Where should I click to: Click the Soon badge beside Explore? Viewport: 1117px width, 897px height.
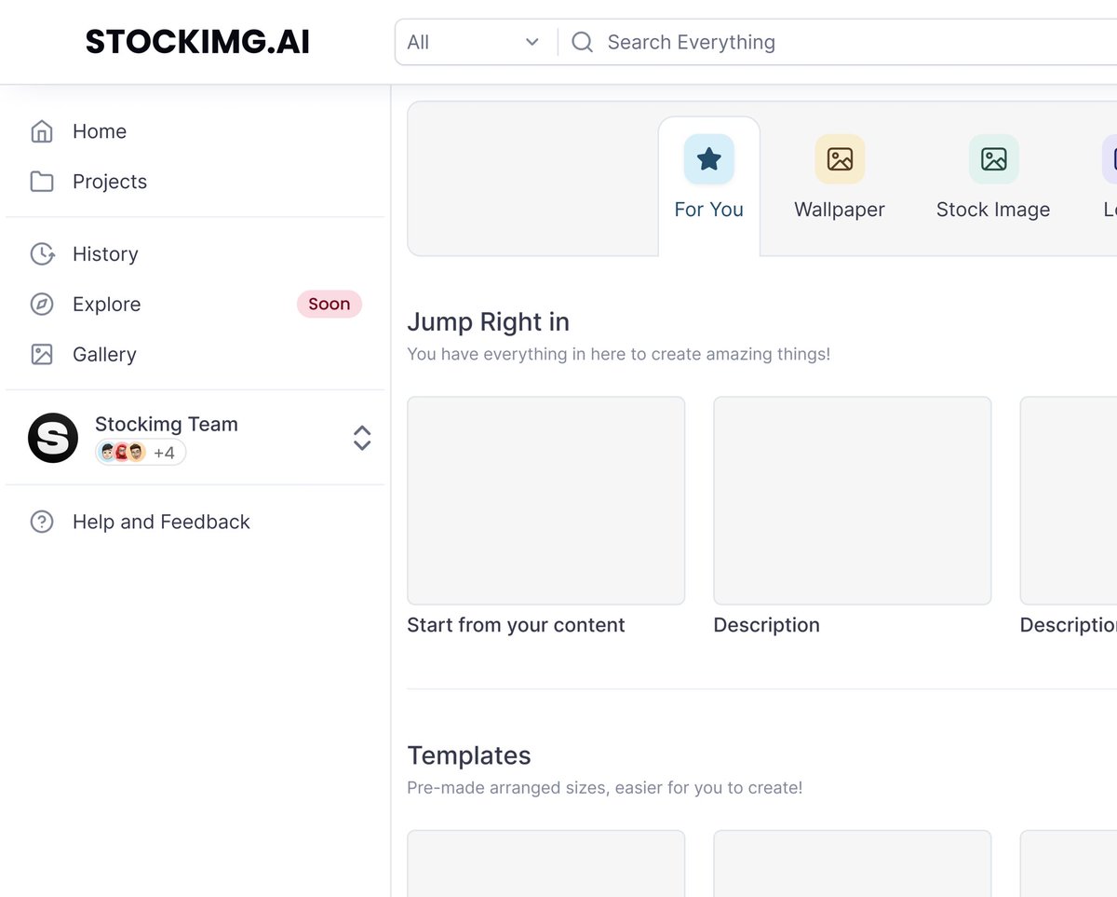click(x=330, y=304)
